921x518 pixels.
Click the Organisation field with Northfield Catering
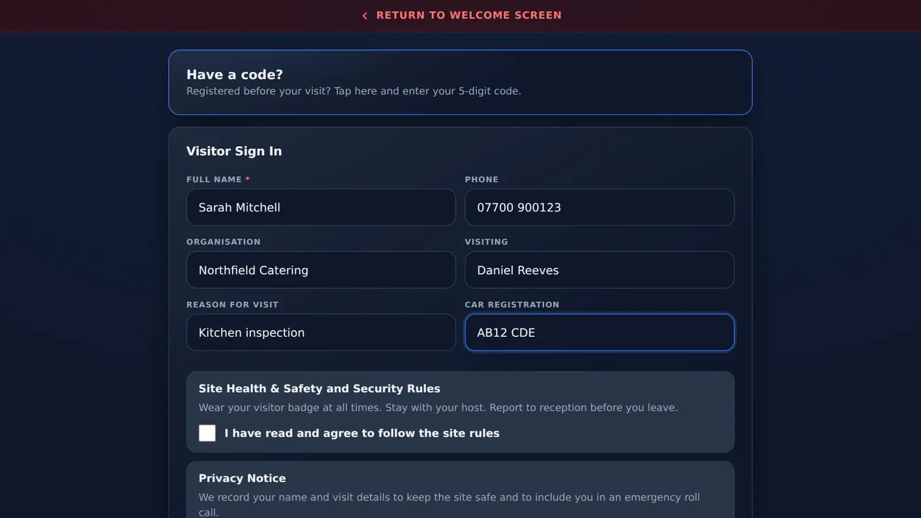coord(321,270)
